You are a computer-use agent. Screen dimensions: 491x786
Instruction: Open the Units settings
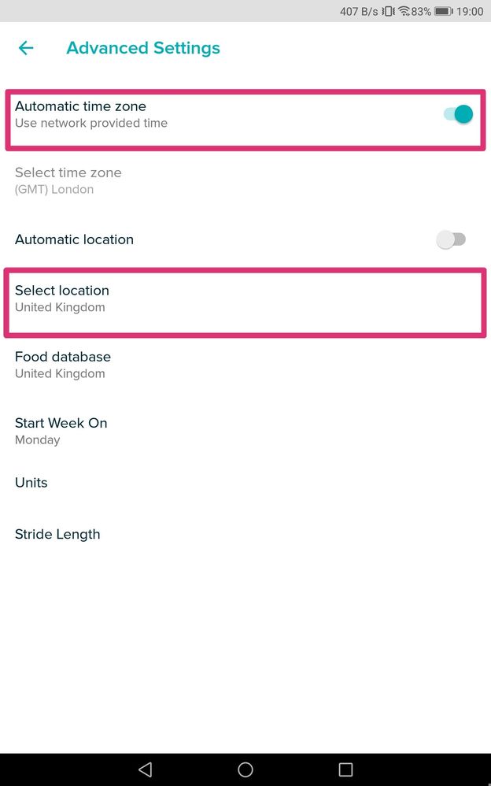tap(245, 483)
